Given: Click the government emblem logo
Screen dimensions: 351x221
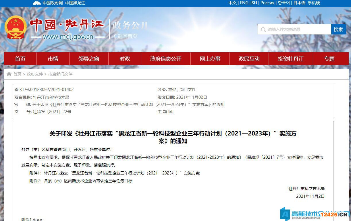Looking at the screenshot, I should pyautogui.click(x=16, y=28).
